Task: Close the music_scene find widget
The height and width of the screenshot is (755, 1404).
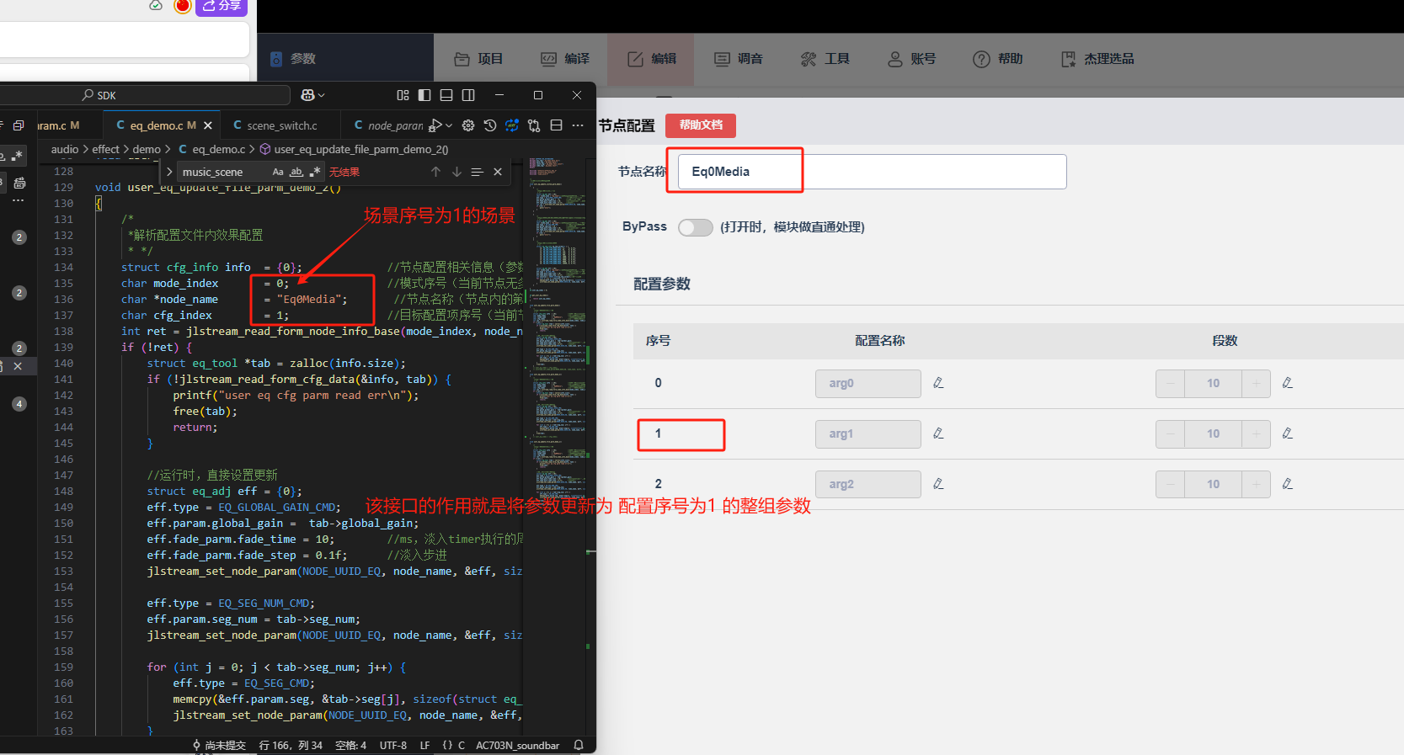Action: pos(498,172)
